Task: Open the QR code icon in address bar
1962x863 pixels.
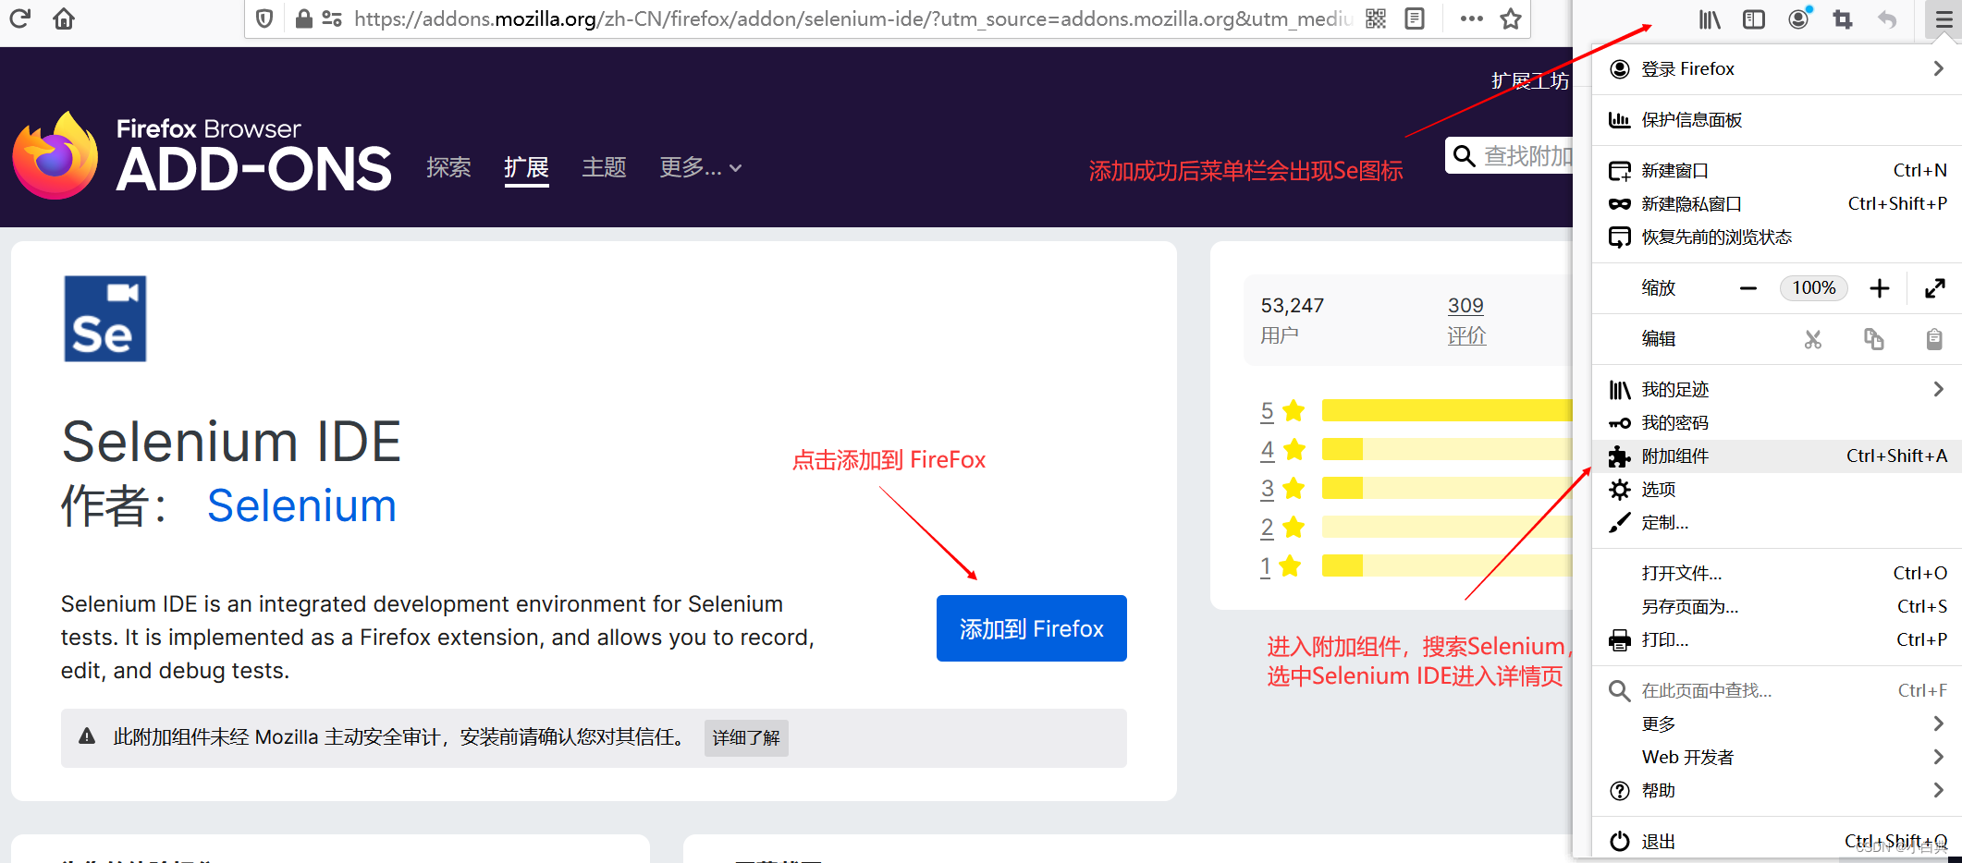Action: [1376, 18]
